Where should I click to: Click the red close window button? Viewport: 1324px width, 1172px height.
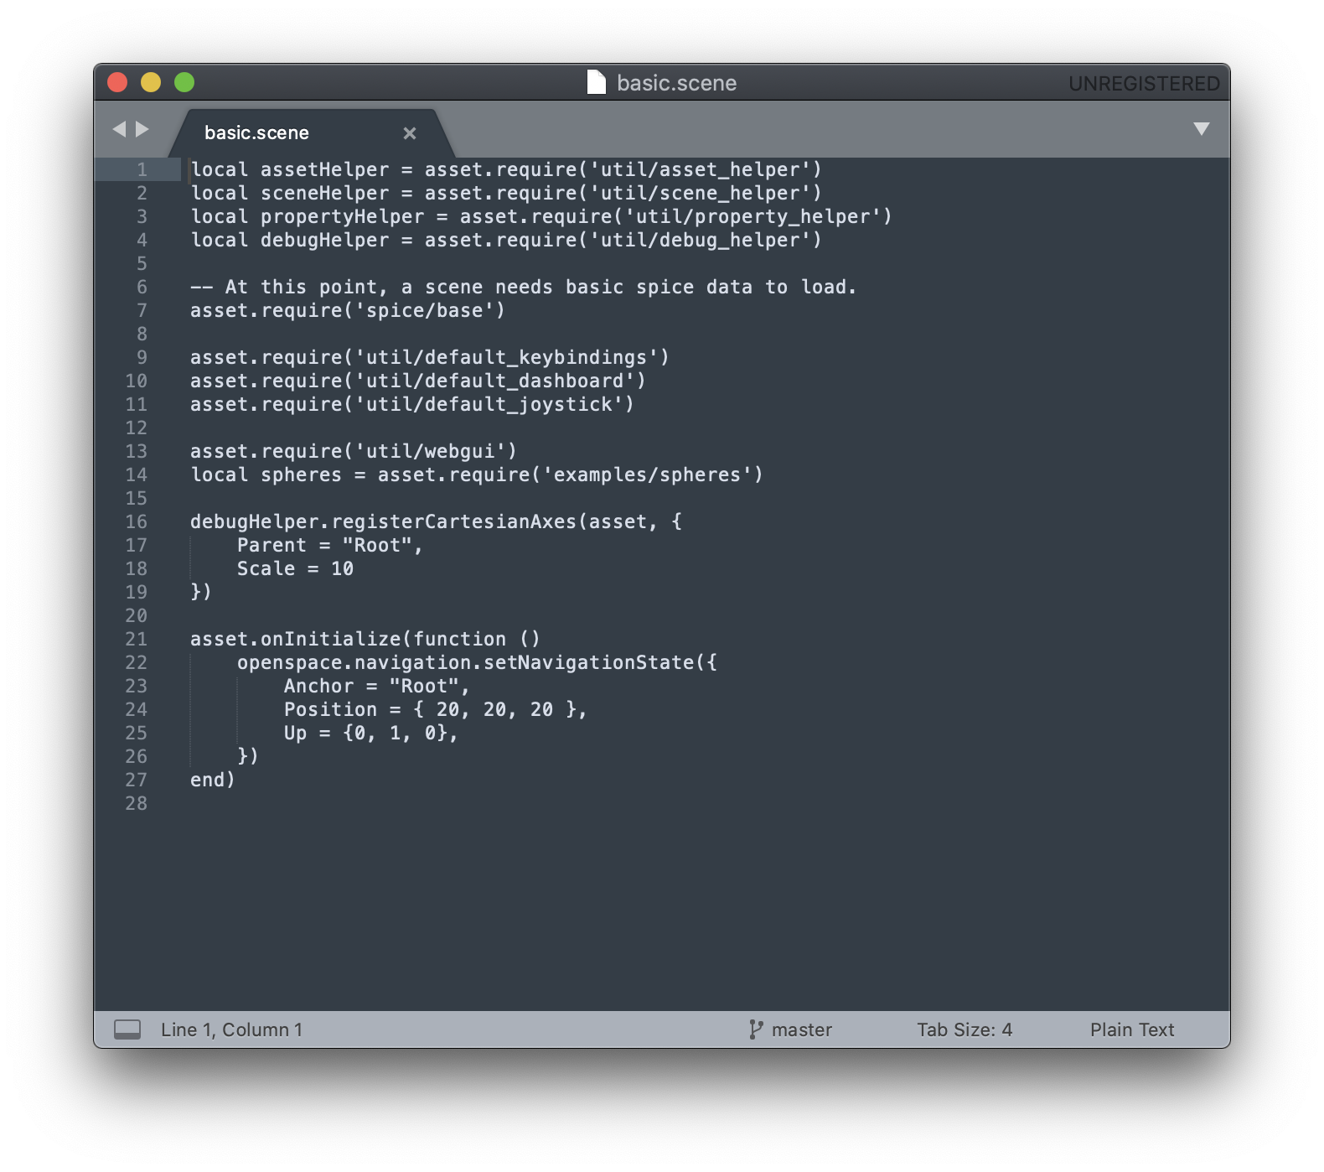click(x=117, y=82)
